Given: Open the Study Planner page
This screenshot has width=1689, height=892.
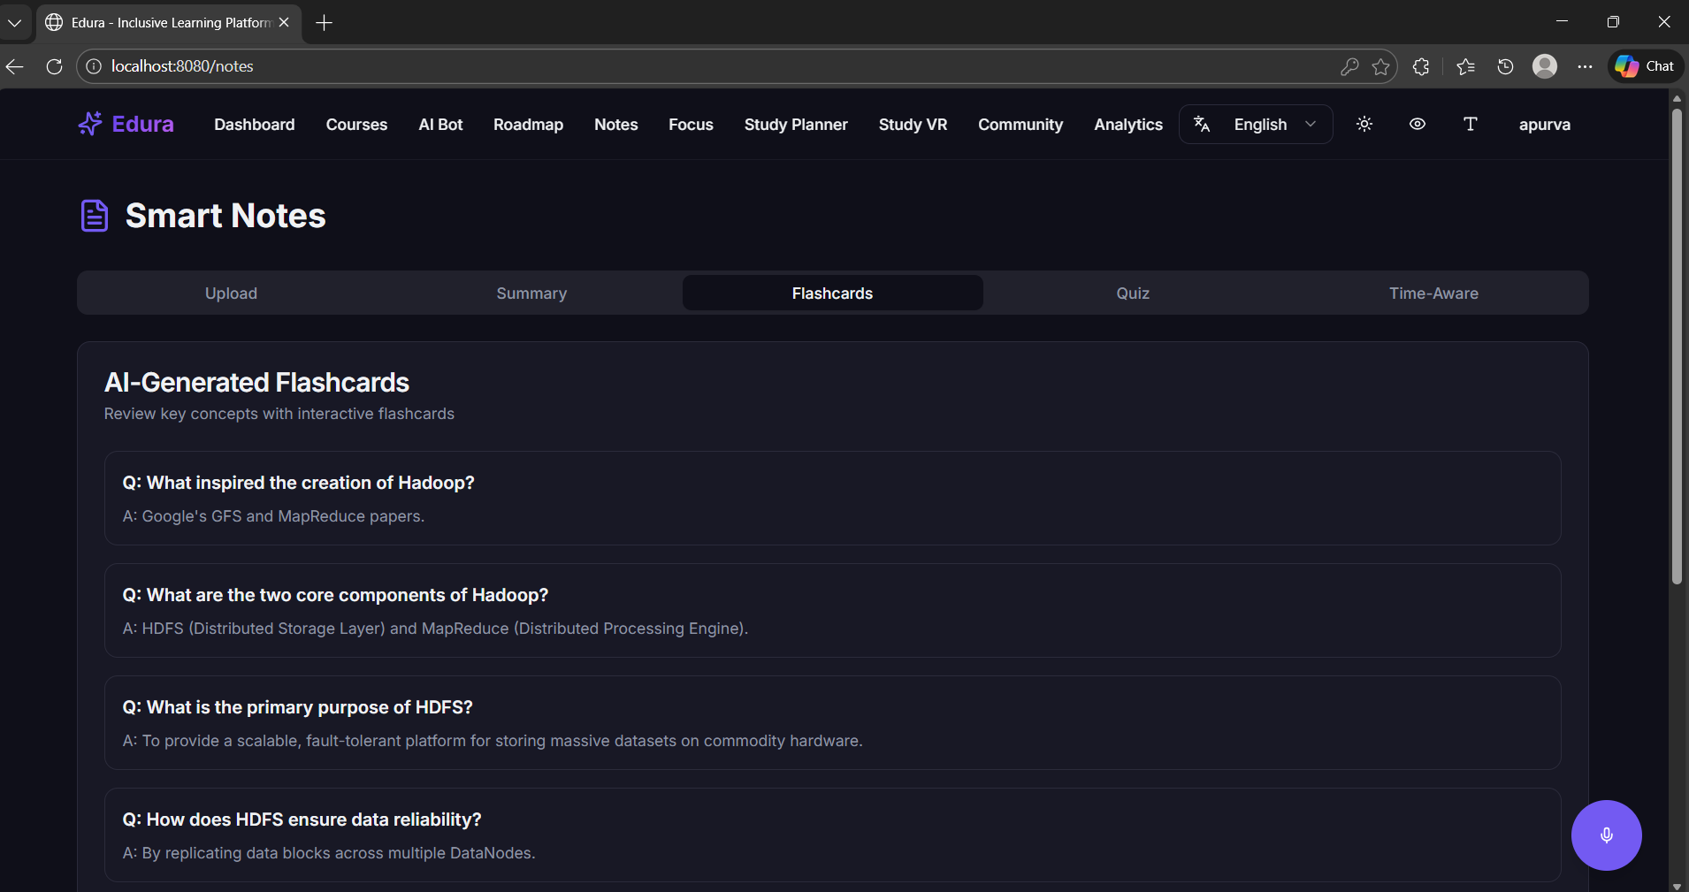Looking at the screenshot, I should 796,125.
